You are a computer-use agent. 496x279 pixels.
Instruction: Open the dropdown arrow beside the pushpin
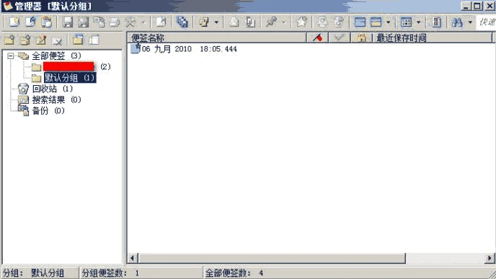284,22
